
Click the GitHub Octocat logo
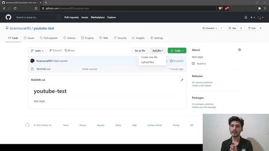[8, 17]
